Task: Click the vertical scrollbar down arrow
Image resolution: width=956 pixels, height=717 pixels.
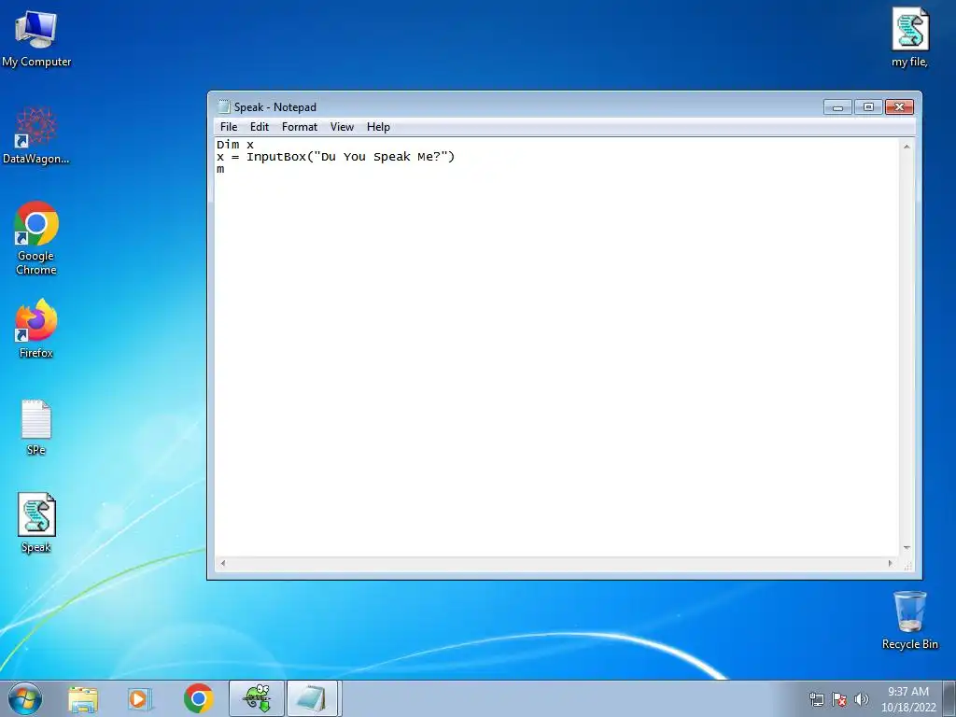Action: click(907, 548)
